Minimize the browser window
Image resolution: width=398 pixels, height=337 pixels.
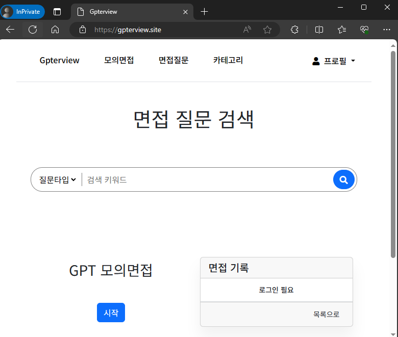point(340,7)
